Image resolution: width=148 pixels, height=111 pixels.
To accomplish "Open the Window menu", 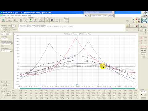I will click(18, 16).
